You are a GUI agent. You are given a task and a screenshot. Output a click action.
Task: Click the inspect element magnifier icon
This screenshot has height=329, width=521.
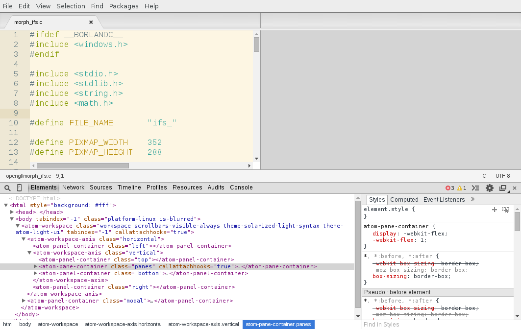pos(7,188)
